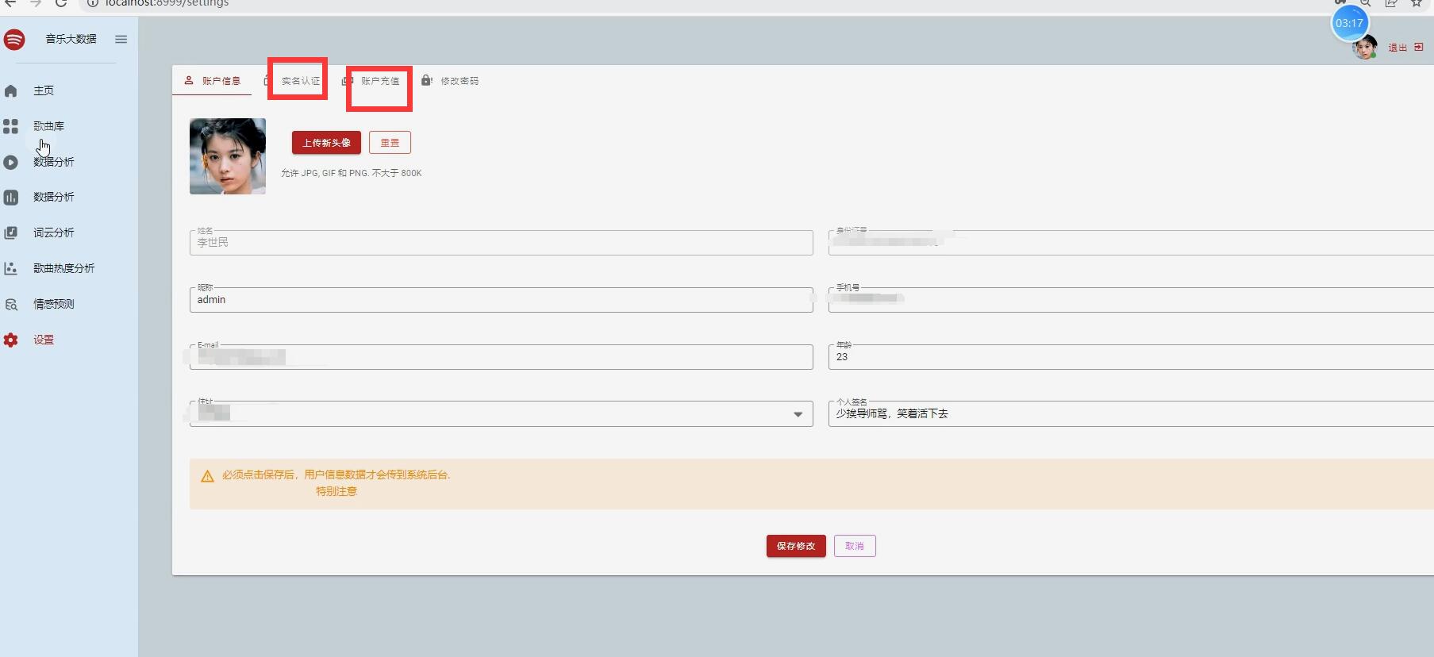Click the scatter chart icon beside 歌曲热度分析

[x=11, y=268]
